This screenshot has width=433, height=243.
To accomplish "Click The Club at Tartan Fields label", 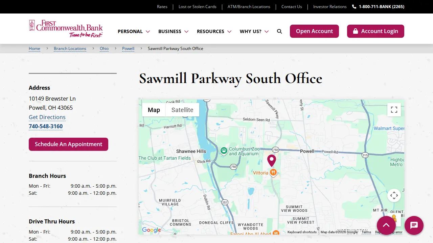I will [165, 158].
